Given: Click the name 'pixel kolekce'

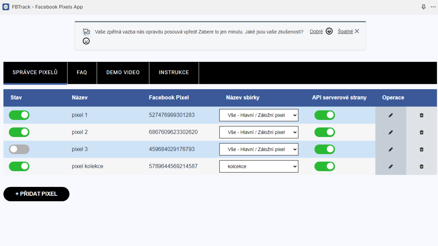Looking at the screenshot, I should coord(87,166).
